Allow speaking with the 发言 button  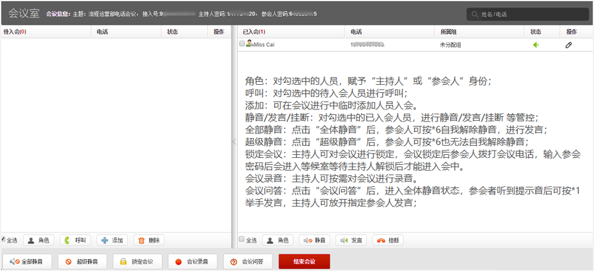pyautogui.click(x=351, y=240)
